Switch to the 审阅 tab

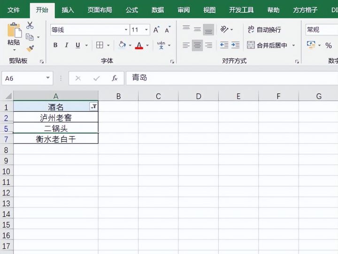[x=184, y=10]
